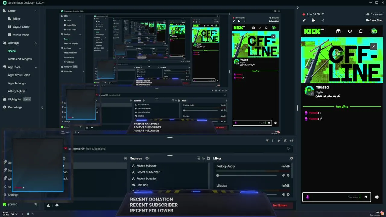Click the notifications bell icon
This screenshot has height=217, width=386.
pyautogui.click(x=57, y=206)
